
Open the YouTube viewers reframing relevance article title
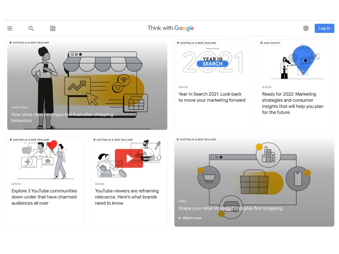(127, 197)
